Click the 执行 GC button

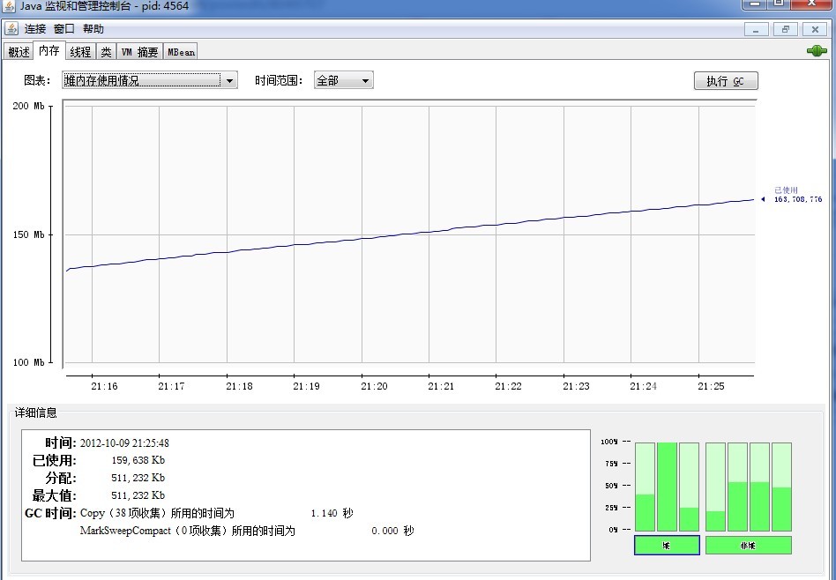[725, 81]
